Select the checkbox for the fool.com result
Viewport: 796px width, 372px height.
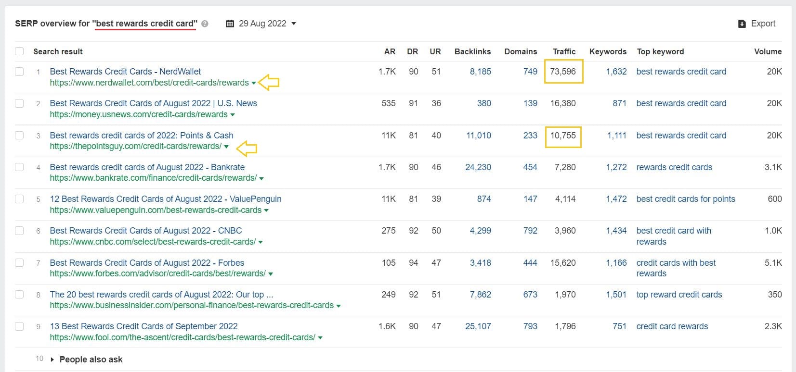[x=19, y=326]
